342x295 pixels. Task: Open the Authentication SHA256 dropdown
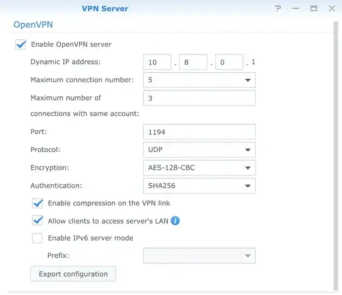(199, 185)
